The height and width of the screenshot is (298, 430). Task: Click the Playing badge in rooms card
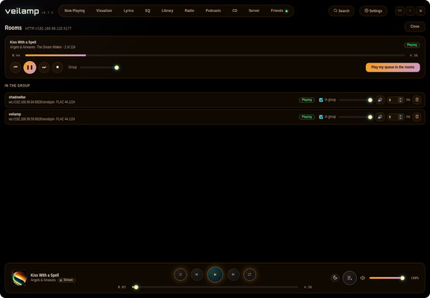[411, 45]
